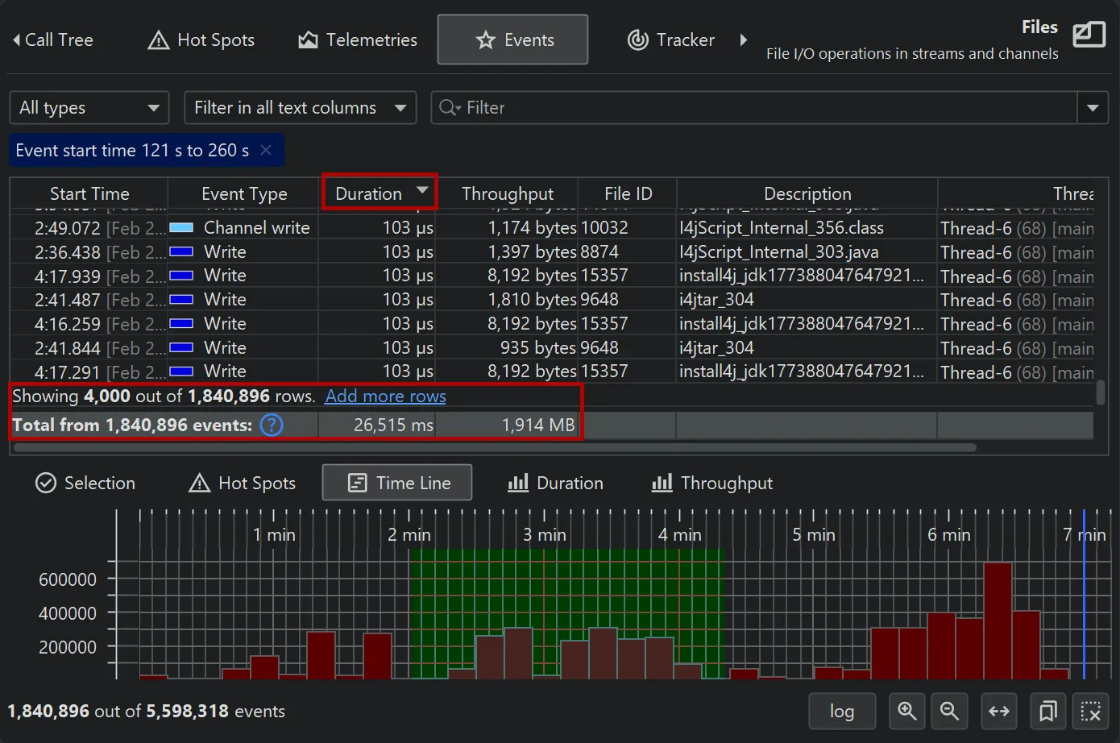The height and width of the screenshot is (743, 1120).
Task: Click the Add more rows link
Action: pyautogui.click(x=385, y=396)
